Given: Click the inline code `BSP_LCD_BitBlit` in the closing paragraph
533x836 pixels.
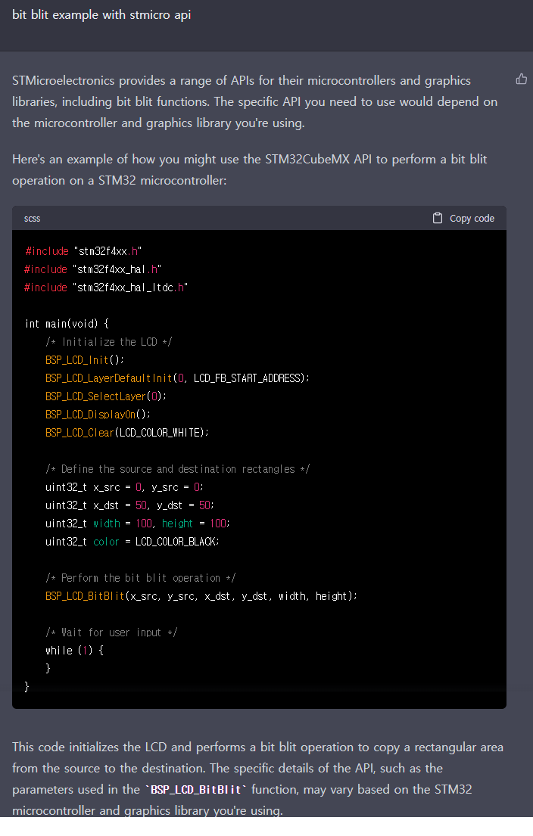Looking at the screenshot, I should [x=196, y=790].
